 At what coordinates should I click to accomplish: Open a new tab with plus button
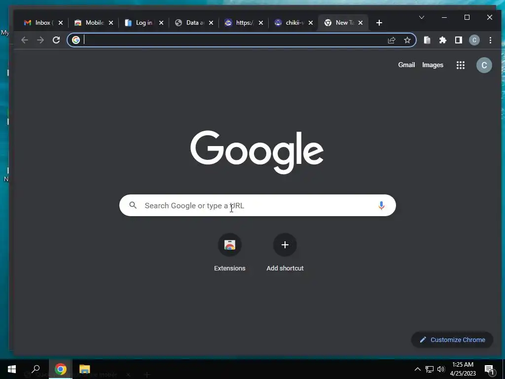click(x=379, y=23)
